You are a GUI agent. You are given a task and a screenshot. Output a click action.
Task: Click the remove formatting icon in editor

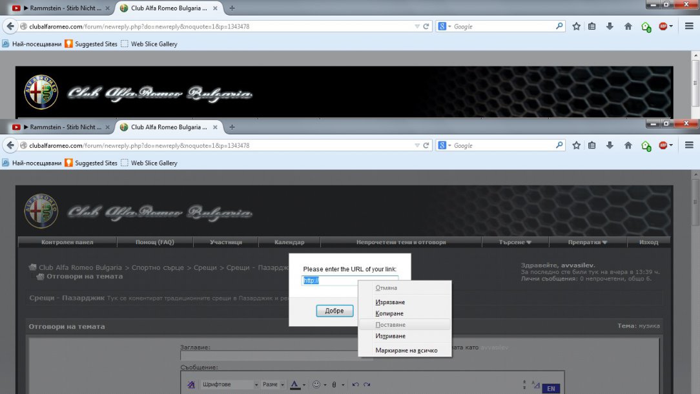(191, 385)
